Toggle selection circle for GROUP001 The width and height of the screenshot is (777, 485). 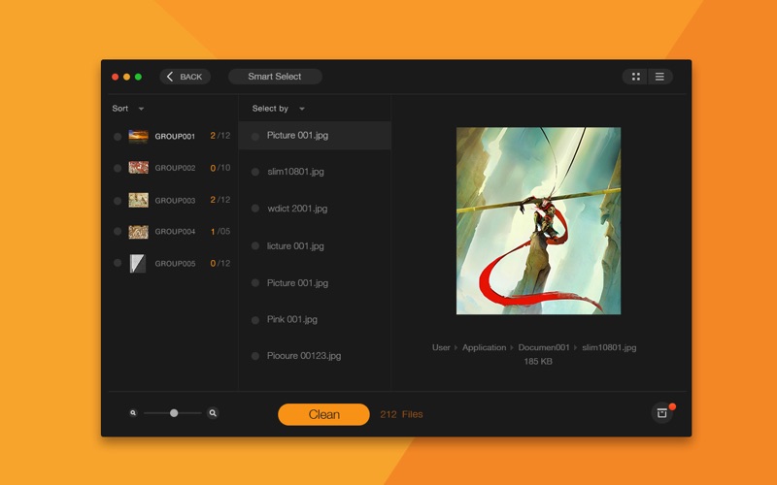pos(118,137)
